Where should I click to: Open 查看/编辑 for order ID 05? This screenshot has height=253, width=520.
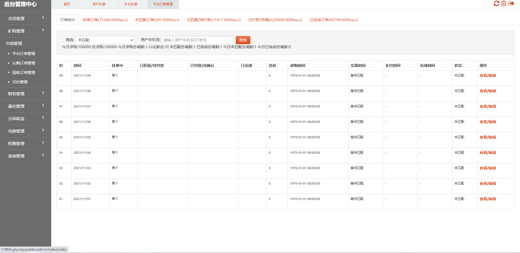487,137
